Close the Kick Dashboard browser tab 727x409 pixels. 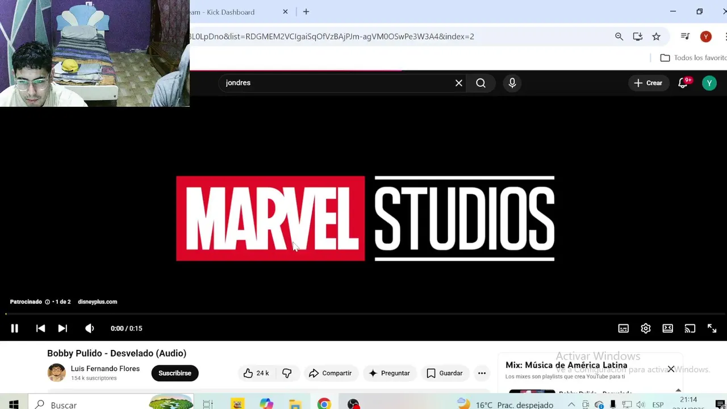(x=285, y=12)
